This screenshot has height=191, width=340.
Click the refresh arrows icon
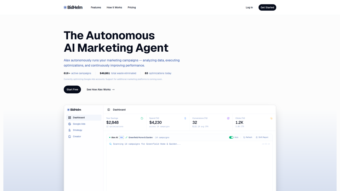point(244,137)
